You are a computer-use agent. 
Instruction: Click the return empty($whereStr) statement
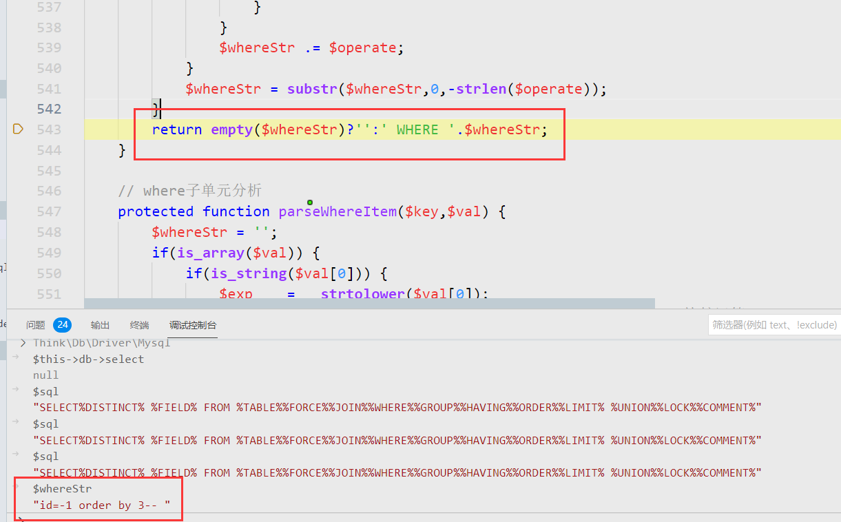[x=350, y=129]
